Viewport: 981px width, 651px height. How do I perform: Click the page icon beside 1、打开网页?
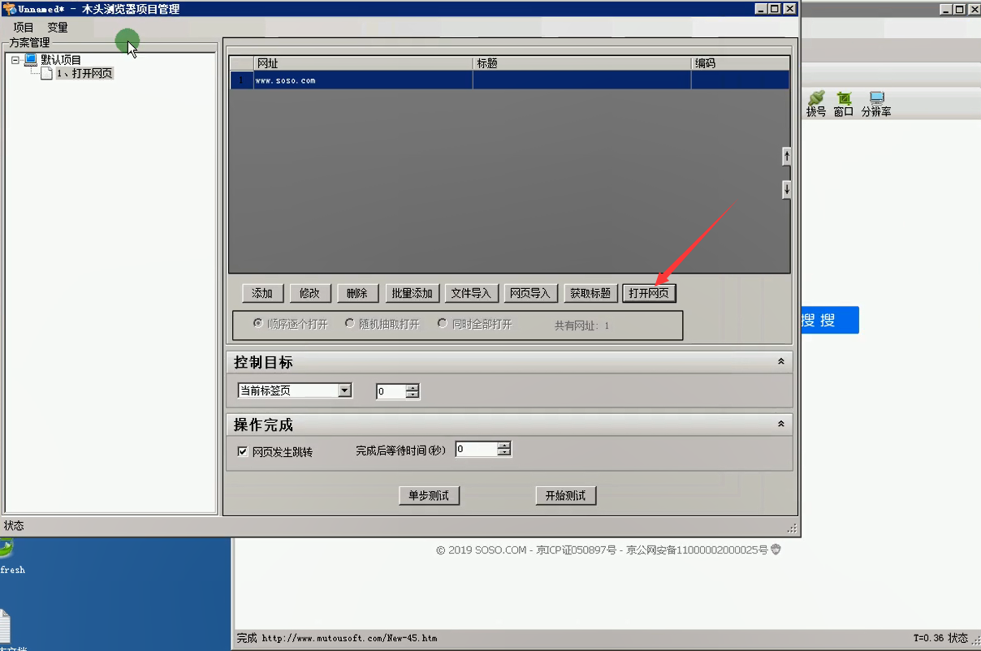point(47,73)
